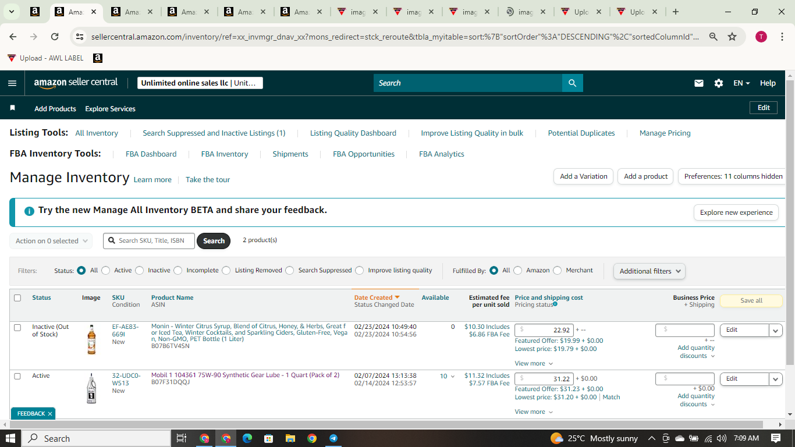Select the Mobil 1 Gear Lube row checkbox
Image resolution: width=795 pixels, height=447 pixels.
(17, 376)
